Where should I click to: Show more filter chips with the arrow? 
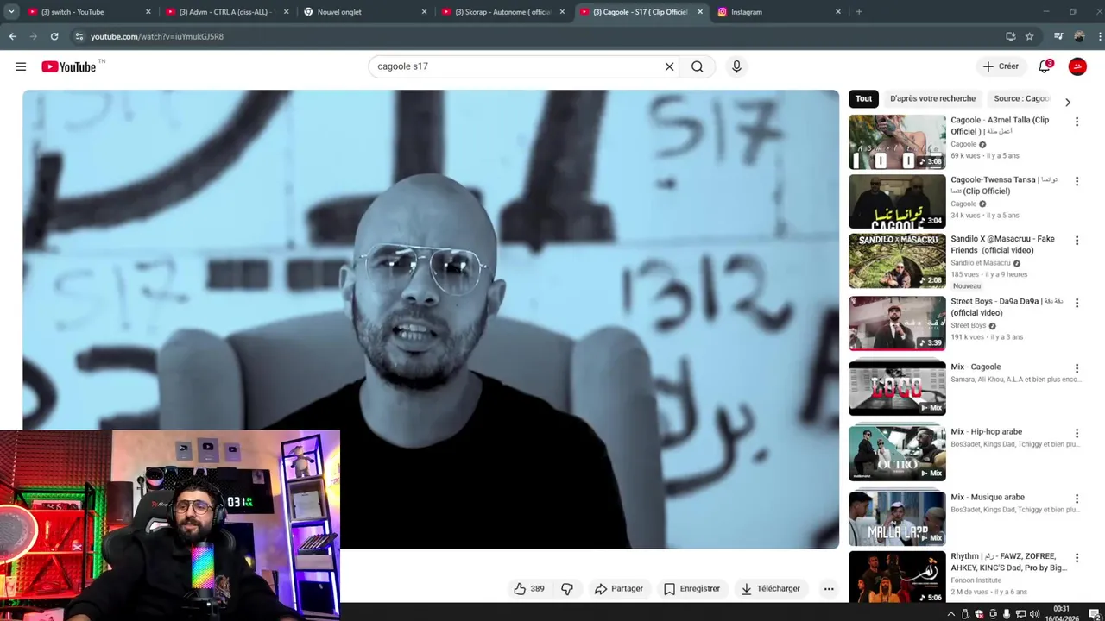(1068, 102)
